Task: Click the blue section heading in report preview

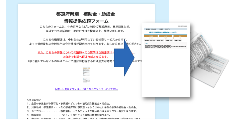Action: point(147,43)
